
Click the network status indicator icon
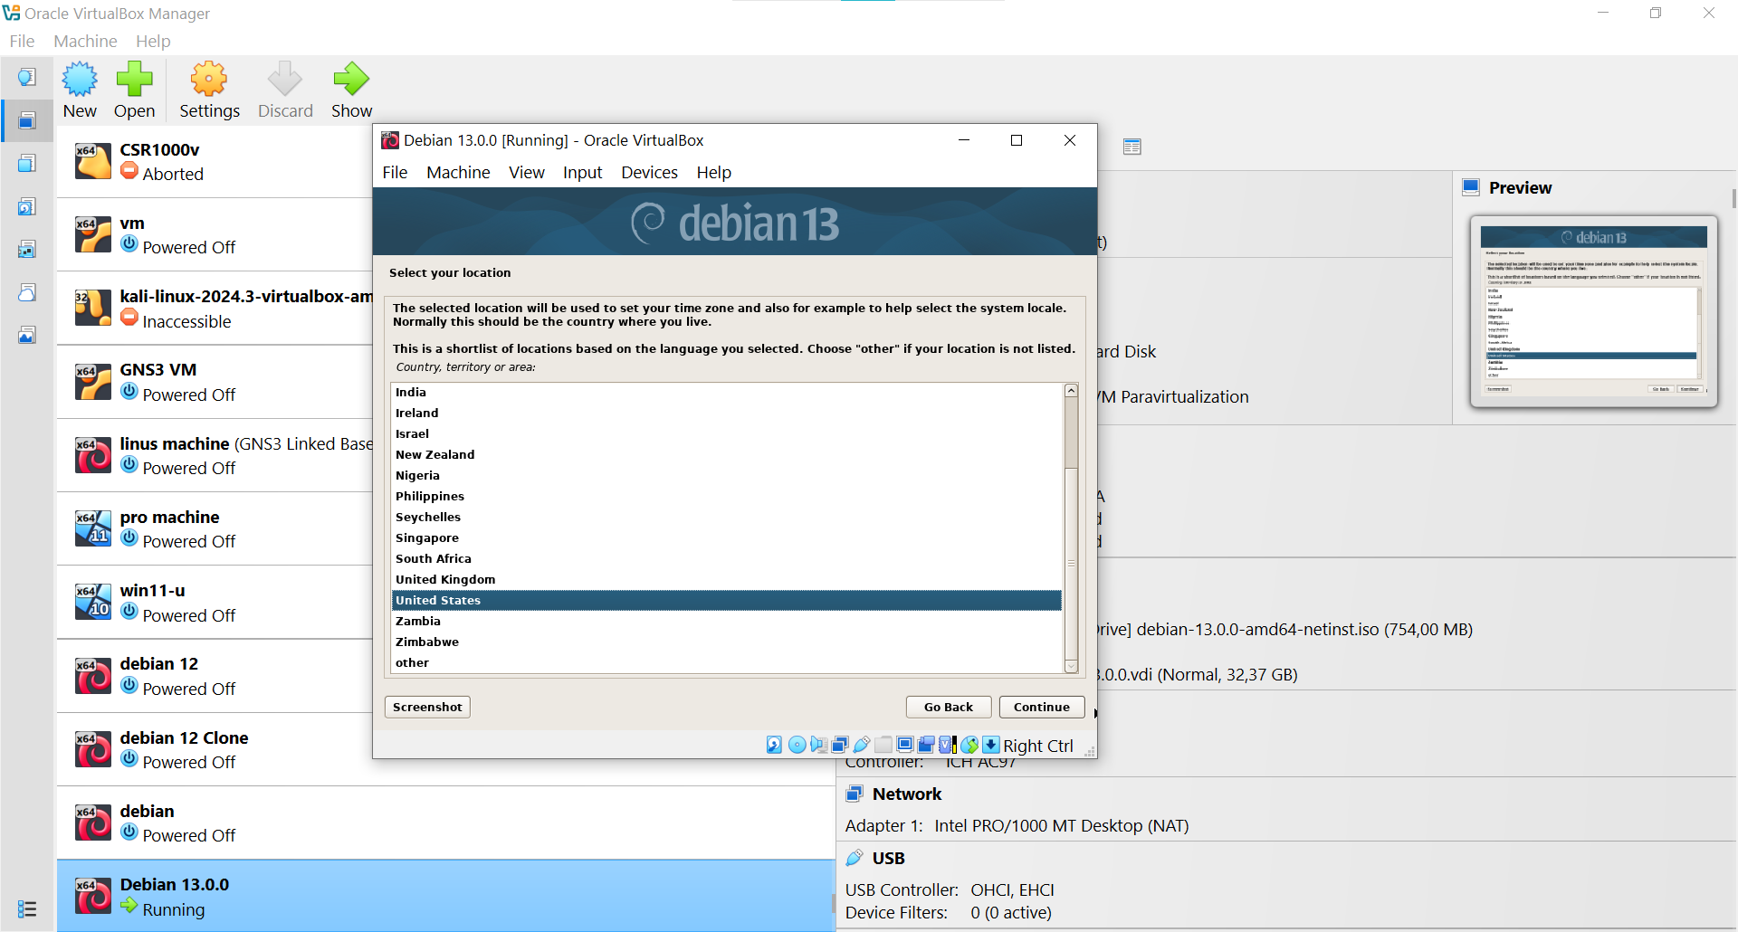click(x=840, y=745)
